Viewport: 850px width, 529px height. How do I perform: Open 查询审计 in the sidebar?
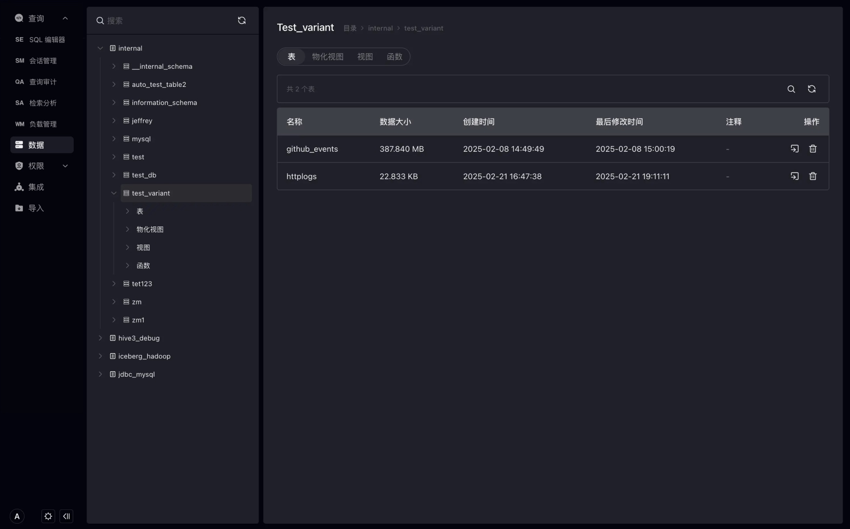[41, 82]
